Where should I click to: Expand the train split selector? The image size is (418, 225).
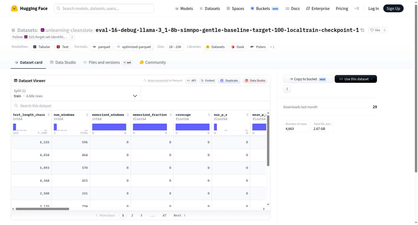click(76, 93)
